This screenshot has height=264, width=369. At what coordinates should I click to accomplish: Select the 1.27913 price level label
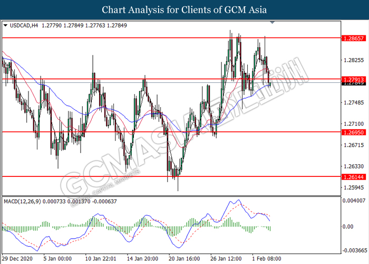coord(354,79)
